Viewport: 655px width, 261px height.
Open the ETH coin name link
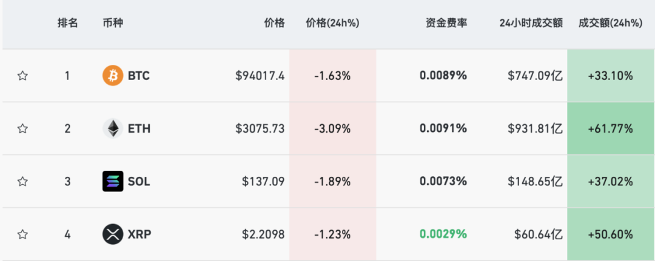click(x=139, y=128)
